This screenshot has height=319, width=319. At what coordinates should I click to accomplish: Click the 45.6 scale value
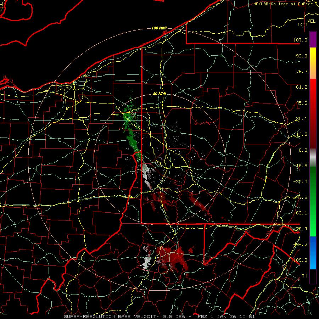[x=302, y=103]
